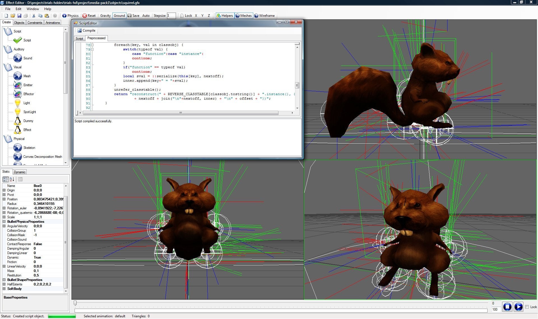538x319 pixels.
Task: Click the Dummy penguin icon
Action: [18, 121]
